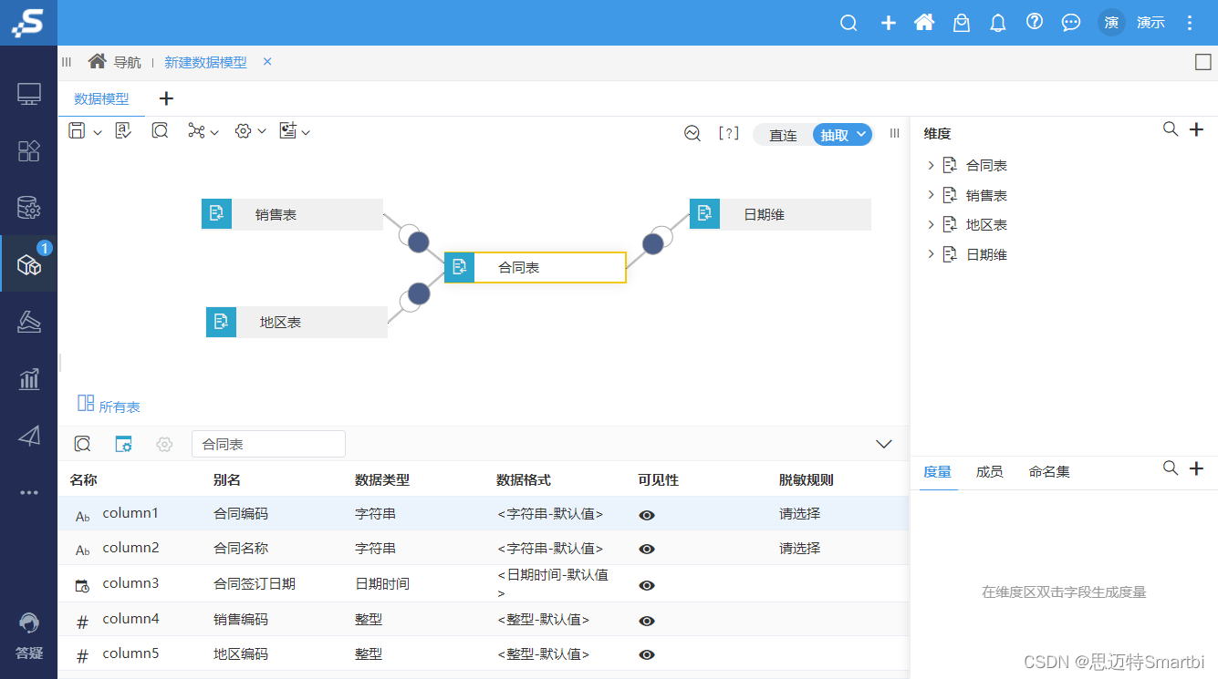Open the add table dropdown
The image size is (1218, 679).
(x=306, y=133)
